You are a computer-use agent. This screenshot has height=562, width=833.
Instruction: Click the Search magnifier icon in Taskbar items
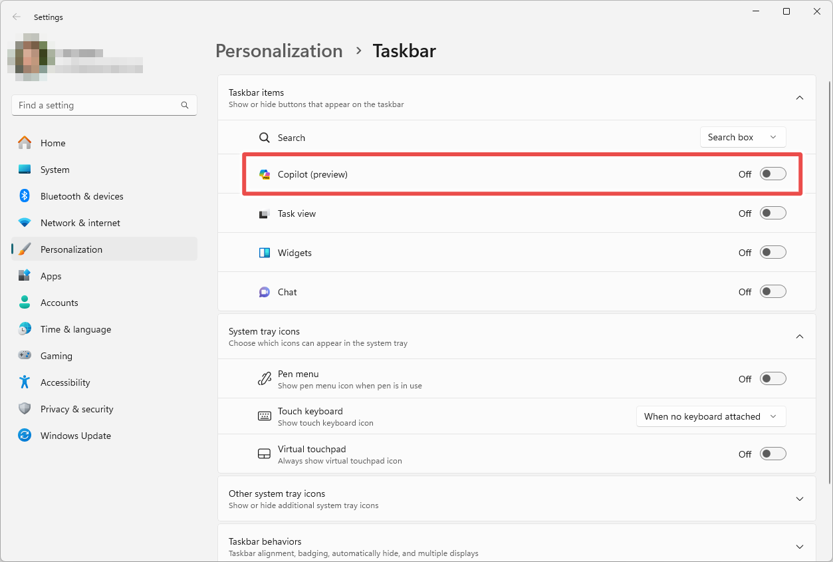tap(265, 138)
